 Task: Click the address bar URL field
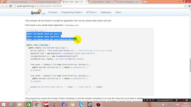99,6
